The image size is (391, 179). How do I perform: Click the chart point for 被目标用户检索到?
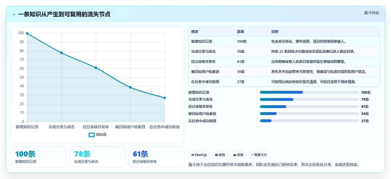pos(130,87)
